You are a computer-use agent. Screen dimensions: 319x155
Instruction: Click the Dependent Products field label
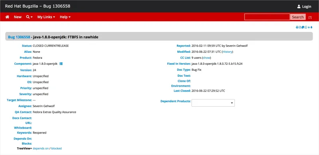tap(175, 101)
